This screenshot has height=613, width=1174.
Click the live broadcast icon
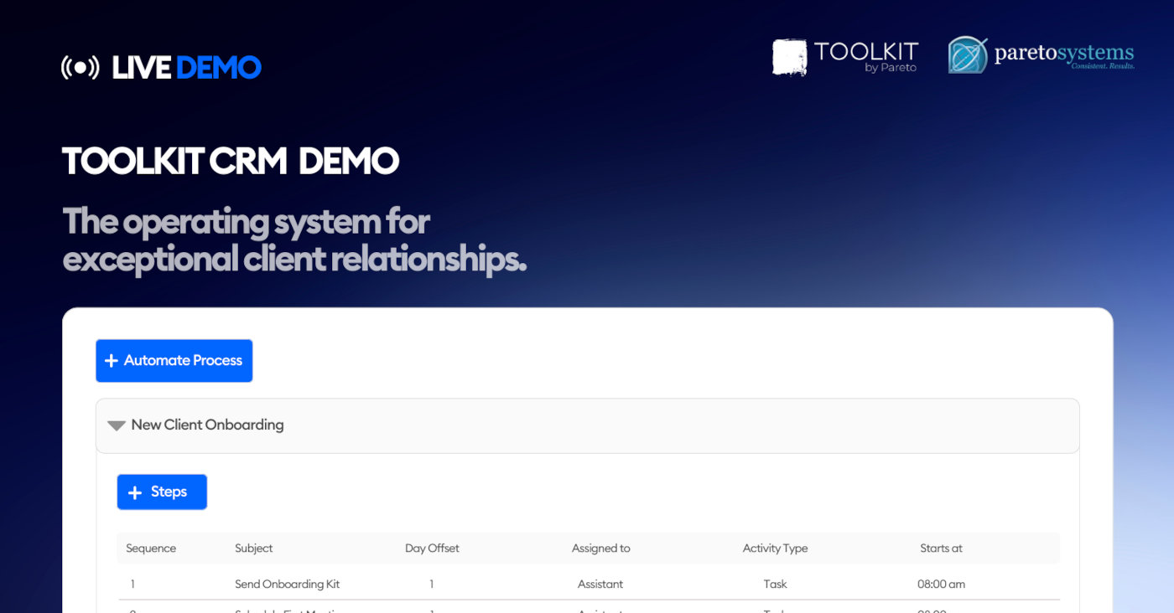81,68
